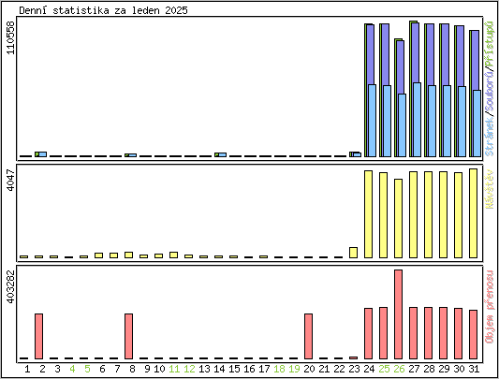
Task: Click green weekend day label 26
Action: (399, 369)
